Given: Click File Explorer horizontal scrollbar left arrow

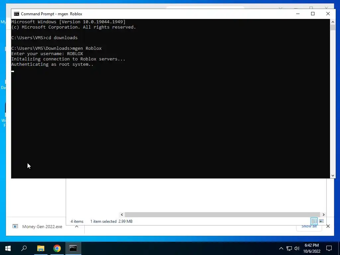Looking at the screenshot, I should [x=122, y=214].
